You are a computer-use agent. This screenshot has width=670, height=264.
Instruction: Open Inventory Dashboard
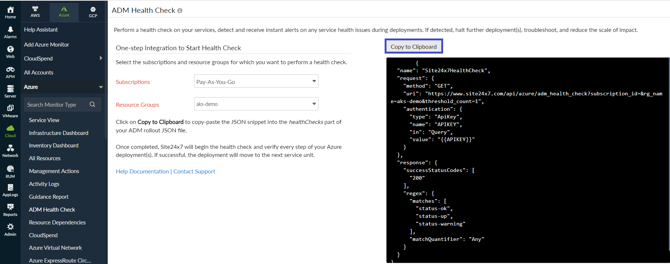coord(54,146)
